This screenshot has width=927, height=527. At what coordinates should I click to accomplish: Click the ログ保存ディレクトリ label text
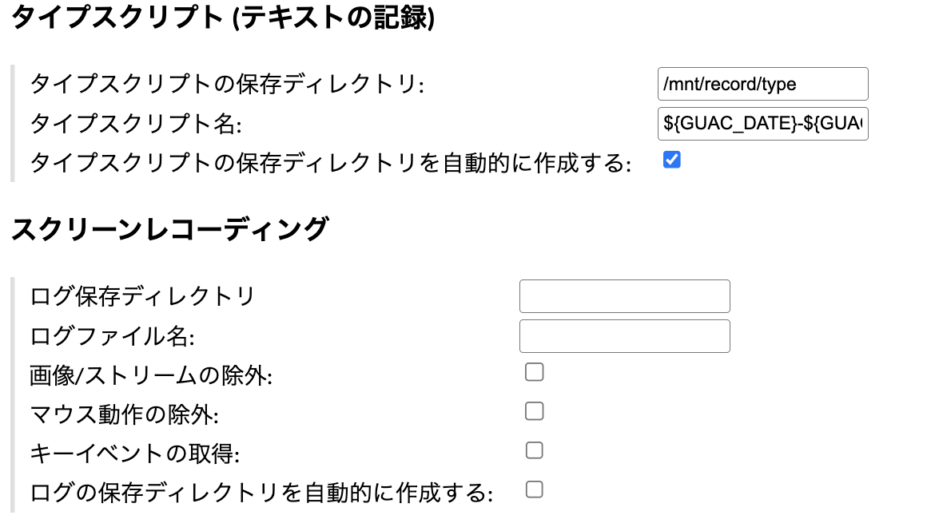[142, 297]
